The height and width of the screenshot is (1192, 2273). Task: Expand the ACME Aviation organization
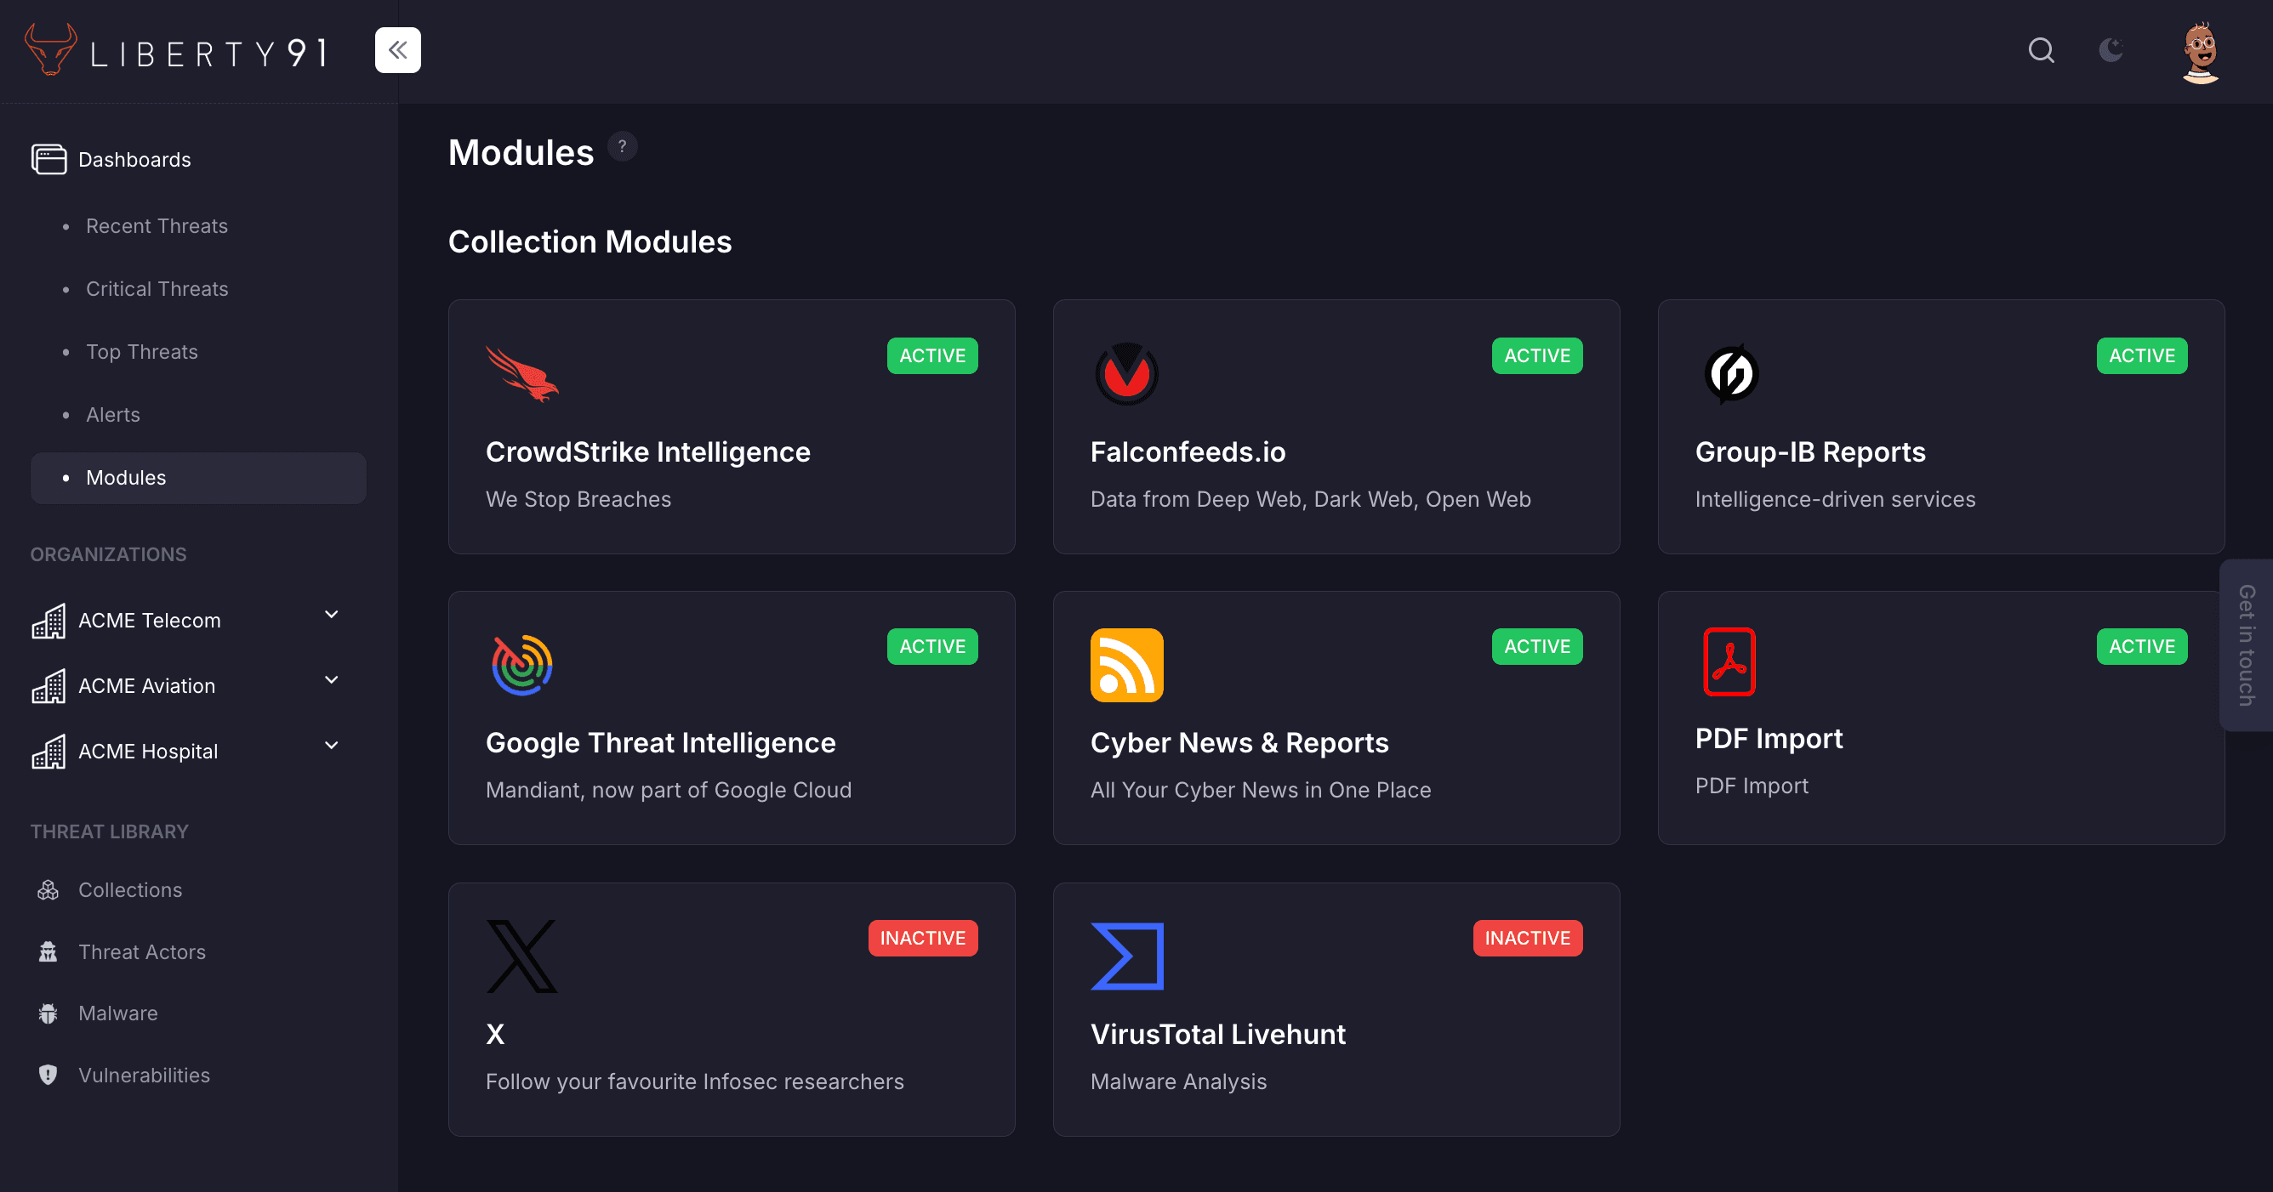331,680
